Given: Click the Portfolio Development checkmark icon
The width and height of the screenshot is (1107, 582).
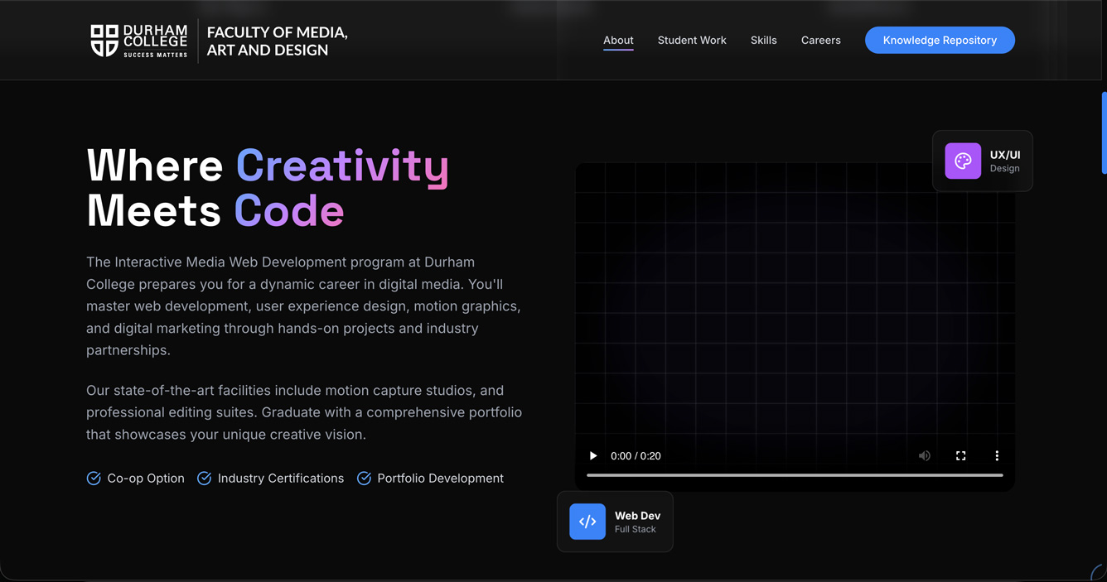Looking at the screenshot, I should click(x=364, y=479).
